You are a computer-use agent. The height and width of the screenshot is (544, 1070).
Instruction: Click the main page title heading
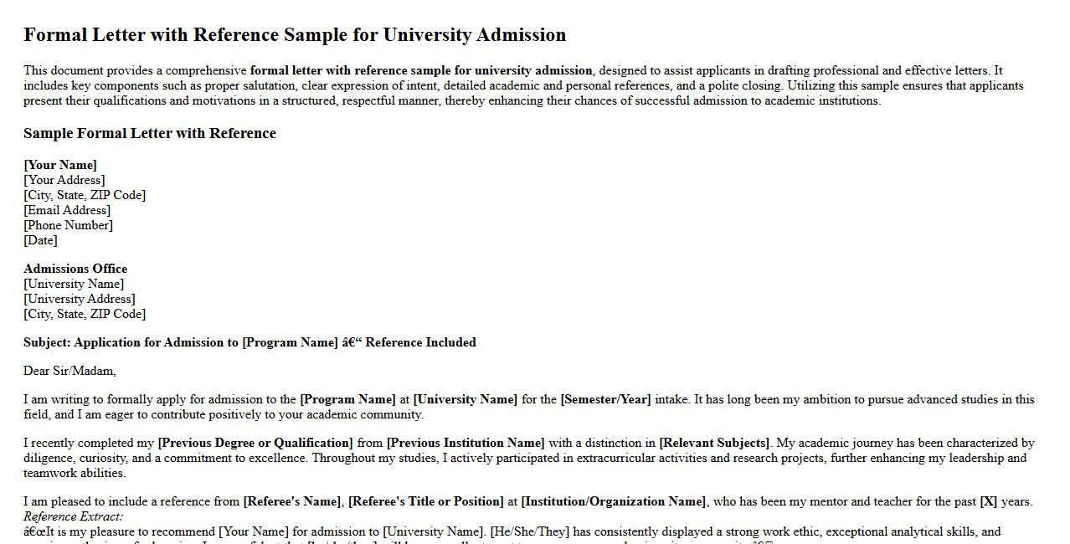[x=295, y=34]
